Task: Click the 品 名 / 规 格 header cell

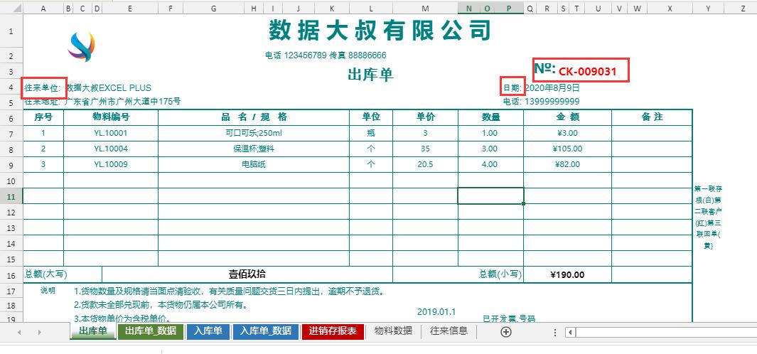Action: pos(254,117)
